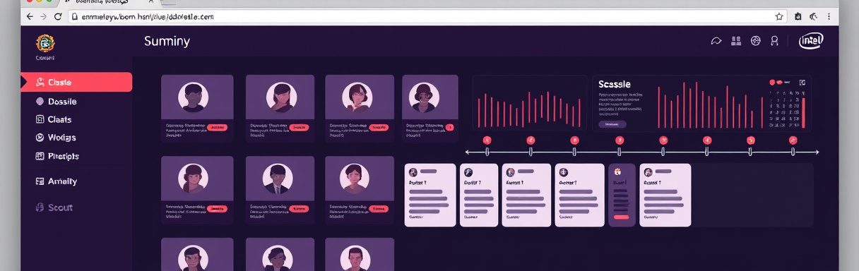Open the first light card below the timeline
This screenshot has width=859, height=271.
tap(430, 195)
